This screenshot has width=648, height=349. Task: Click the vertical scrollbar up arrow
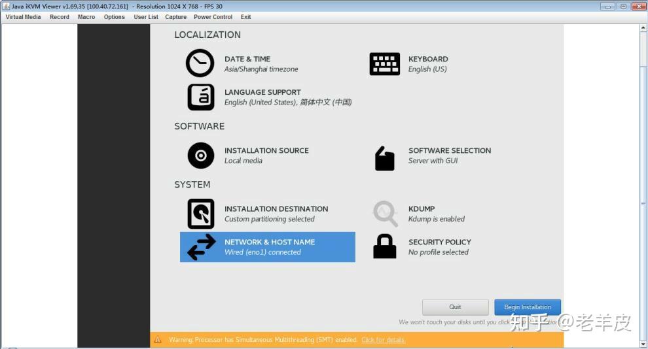tap(643, 27)
